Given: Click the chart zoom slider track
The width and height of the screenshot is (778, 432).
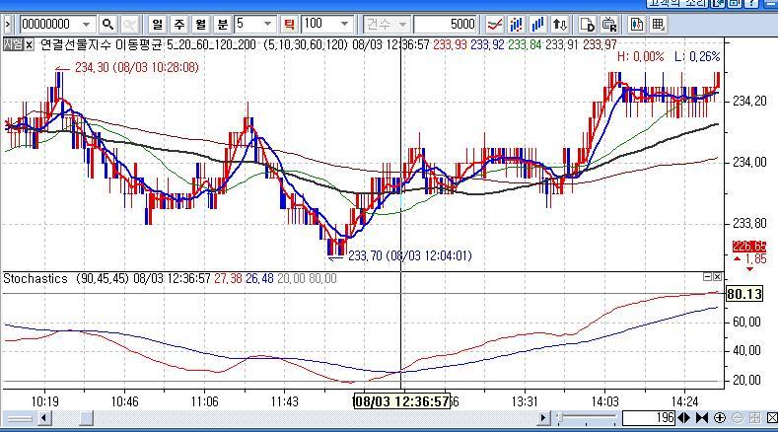Looking at the screenshot, I should pos(587,418).
